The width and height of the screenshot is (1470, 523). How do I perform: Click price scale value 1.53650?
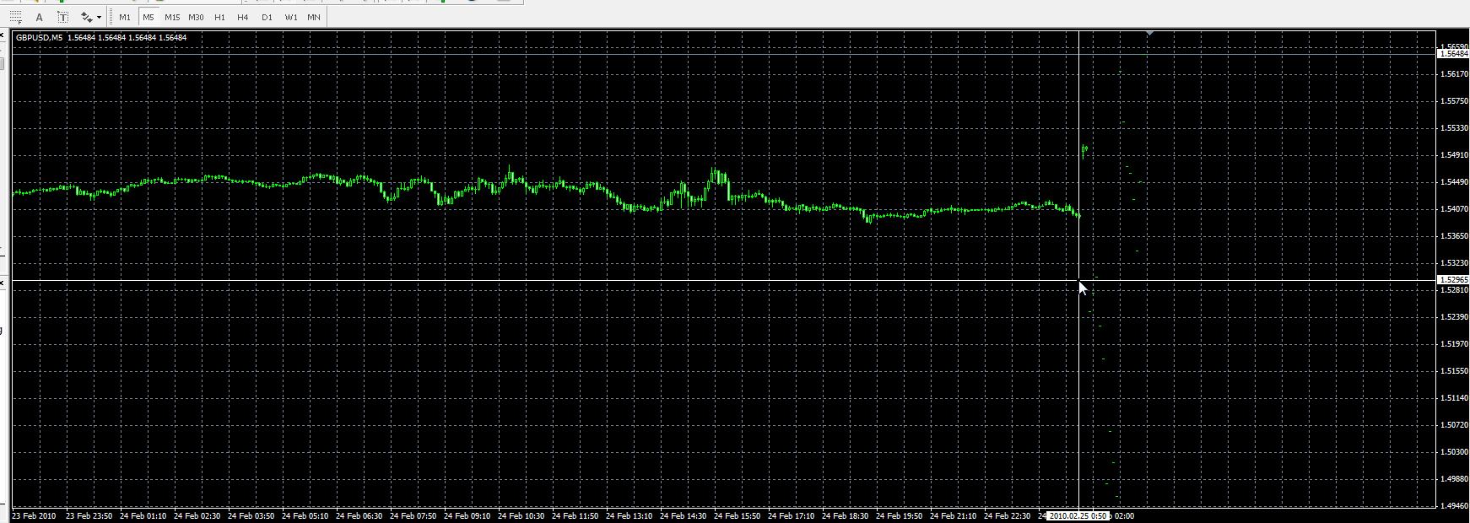click(1454, 236)
